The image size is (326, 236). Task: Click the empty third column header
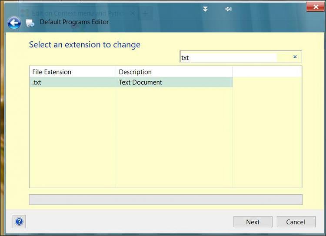267,72
